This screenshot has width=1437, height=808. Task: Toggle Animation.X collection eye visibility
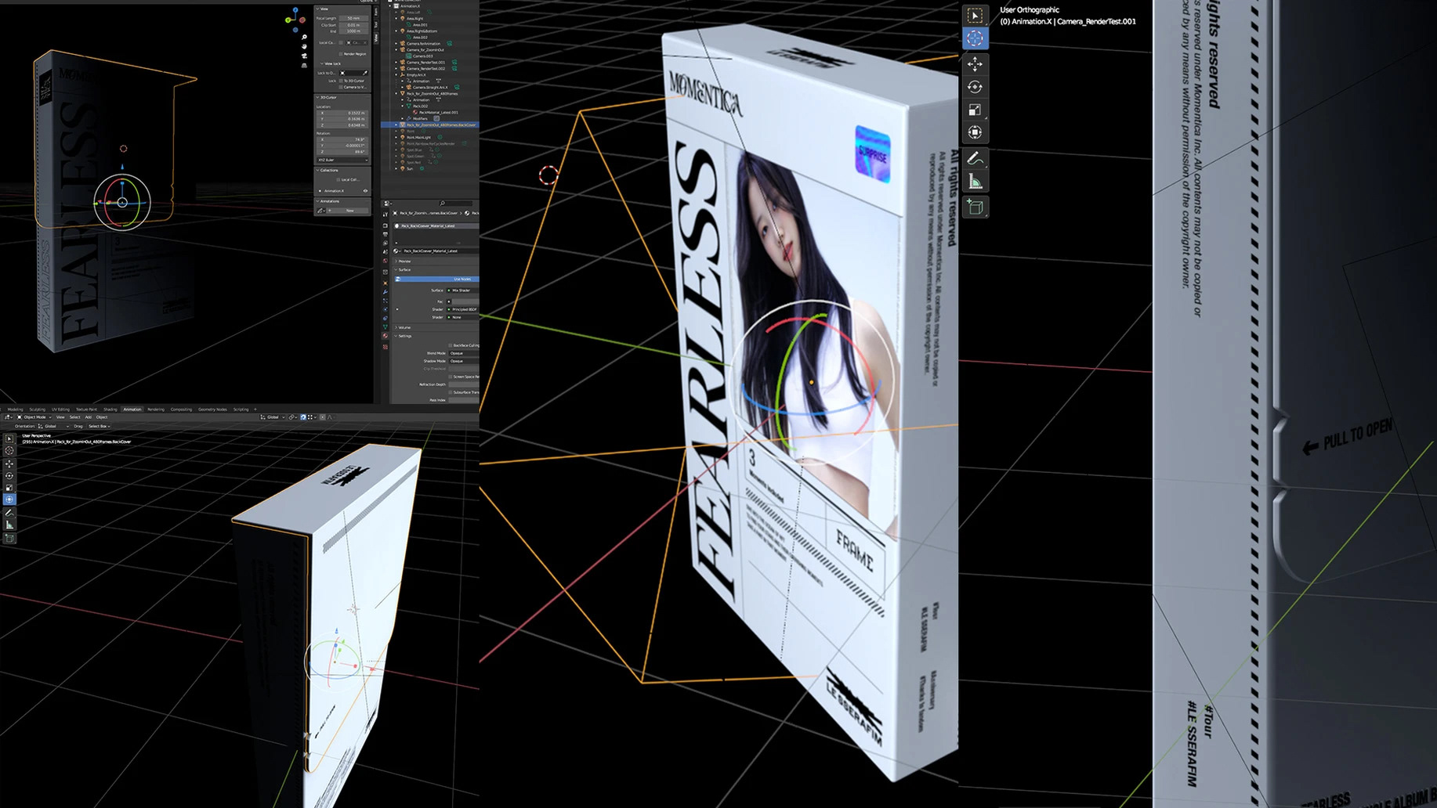(365, 191)
